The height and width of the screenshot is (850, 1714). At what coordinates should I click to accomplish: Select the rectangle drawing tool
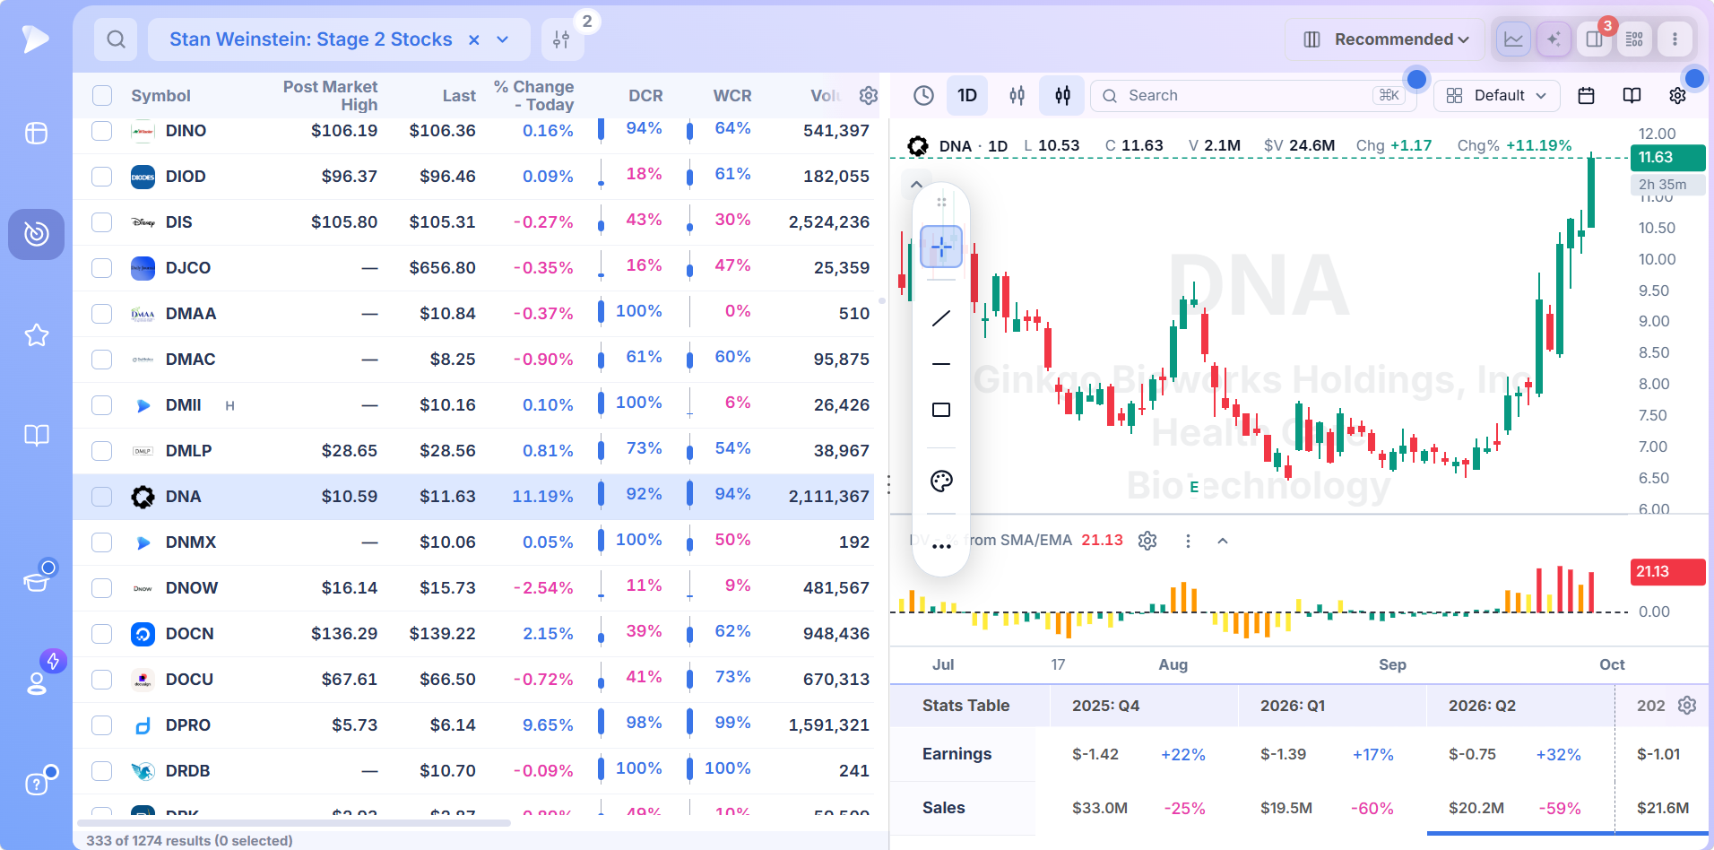941,410
